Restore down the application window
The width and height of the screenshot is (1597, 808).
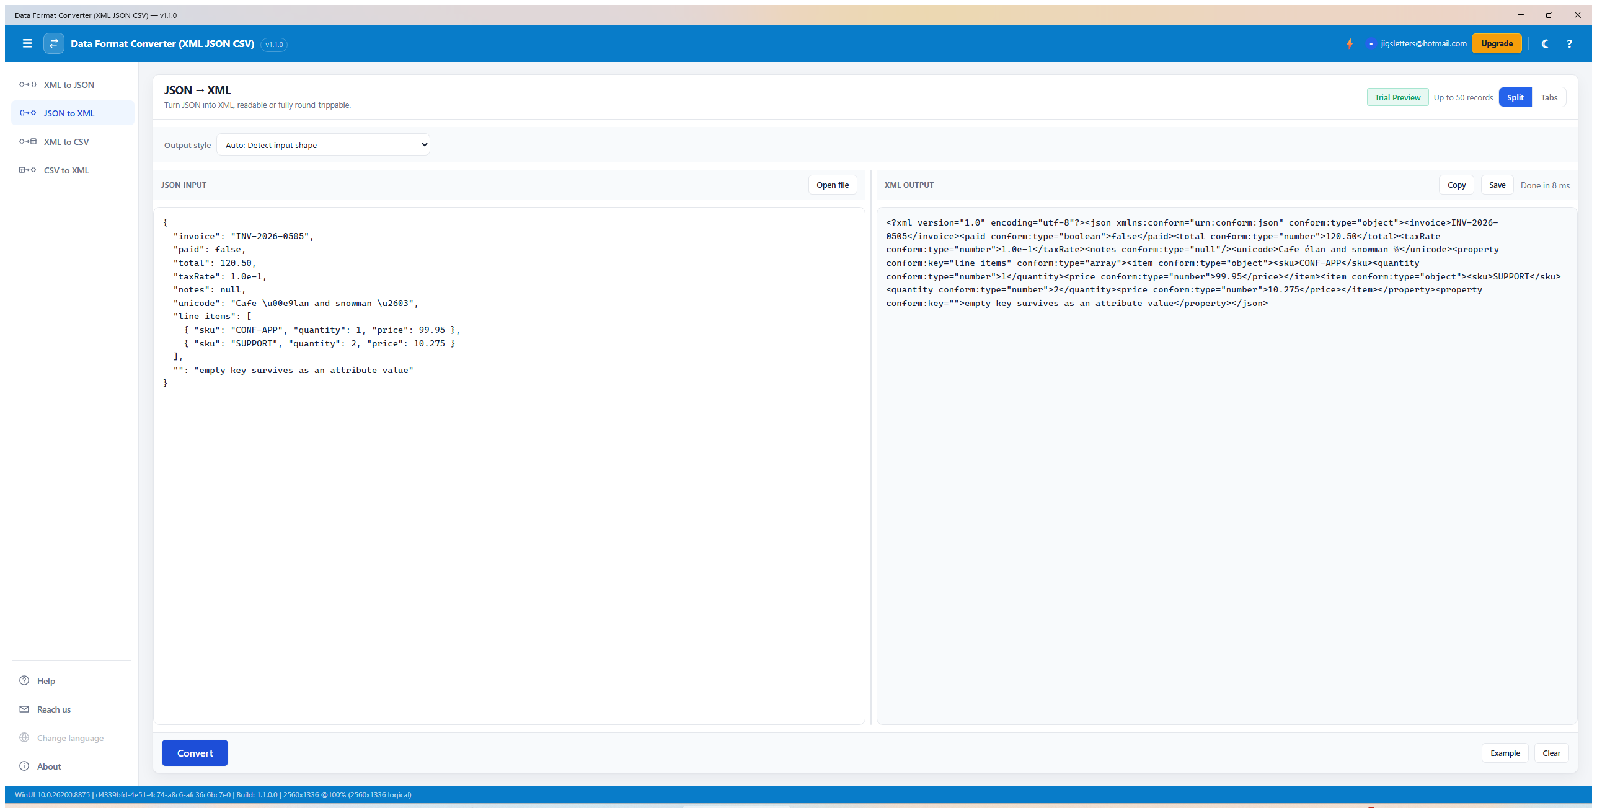(1549, 15)
